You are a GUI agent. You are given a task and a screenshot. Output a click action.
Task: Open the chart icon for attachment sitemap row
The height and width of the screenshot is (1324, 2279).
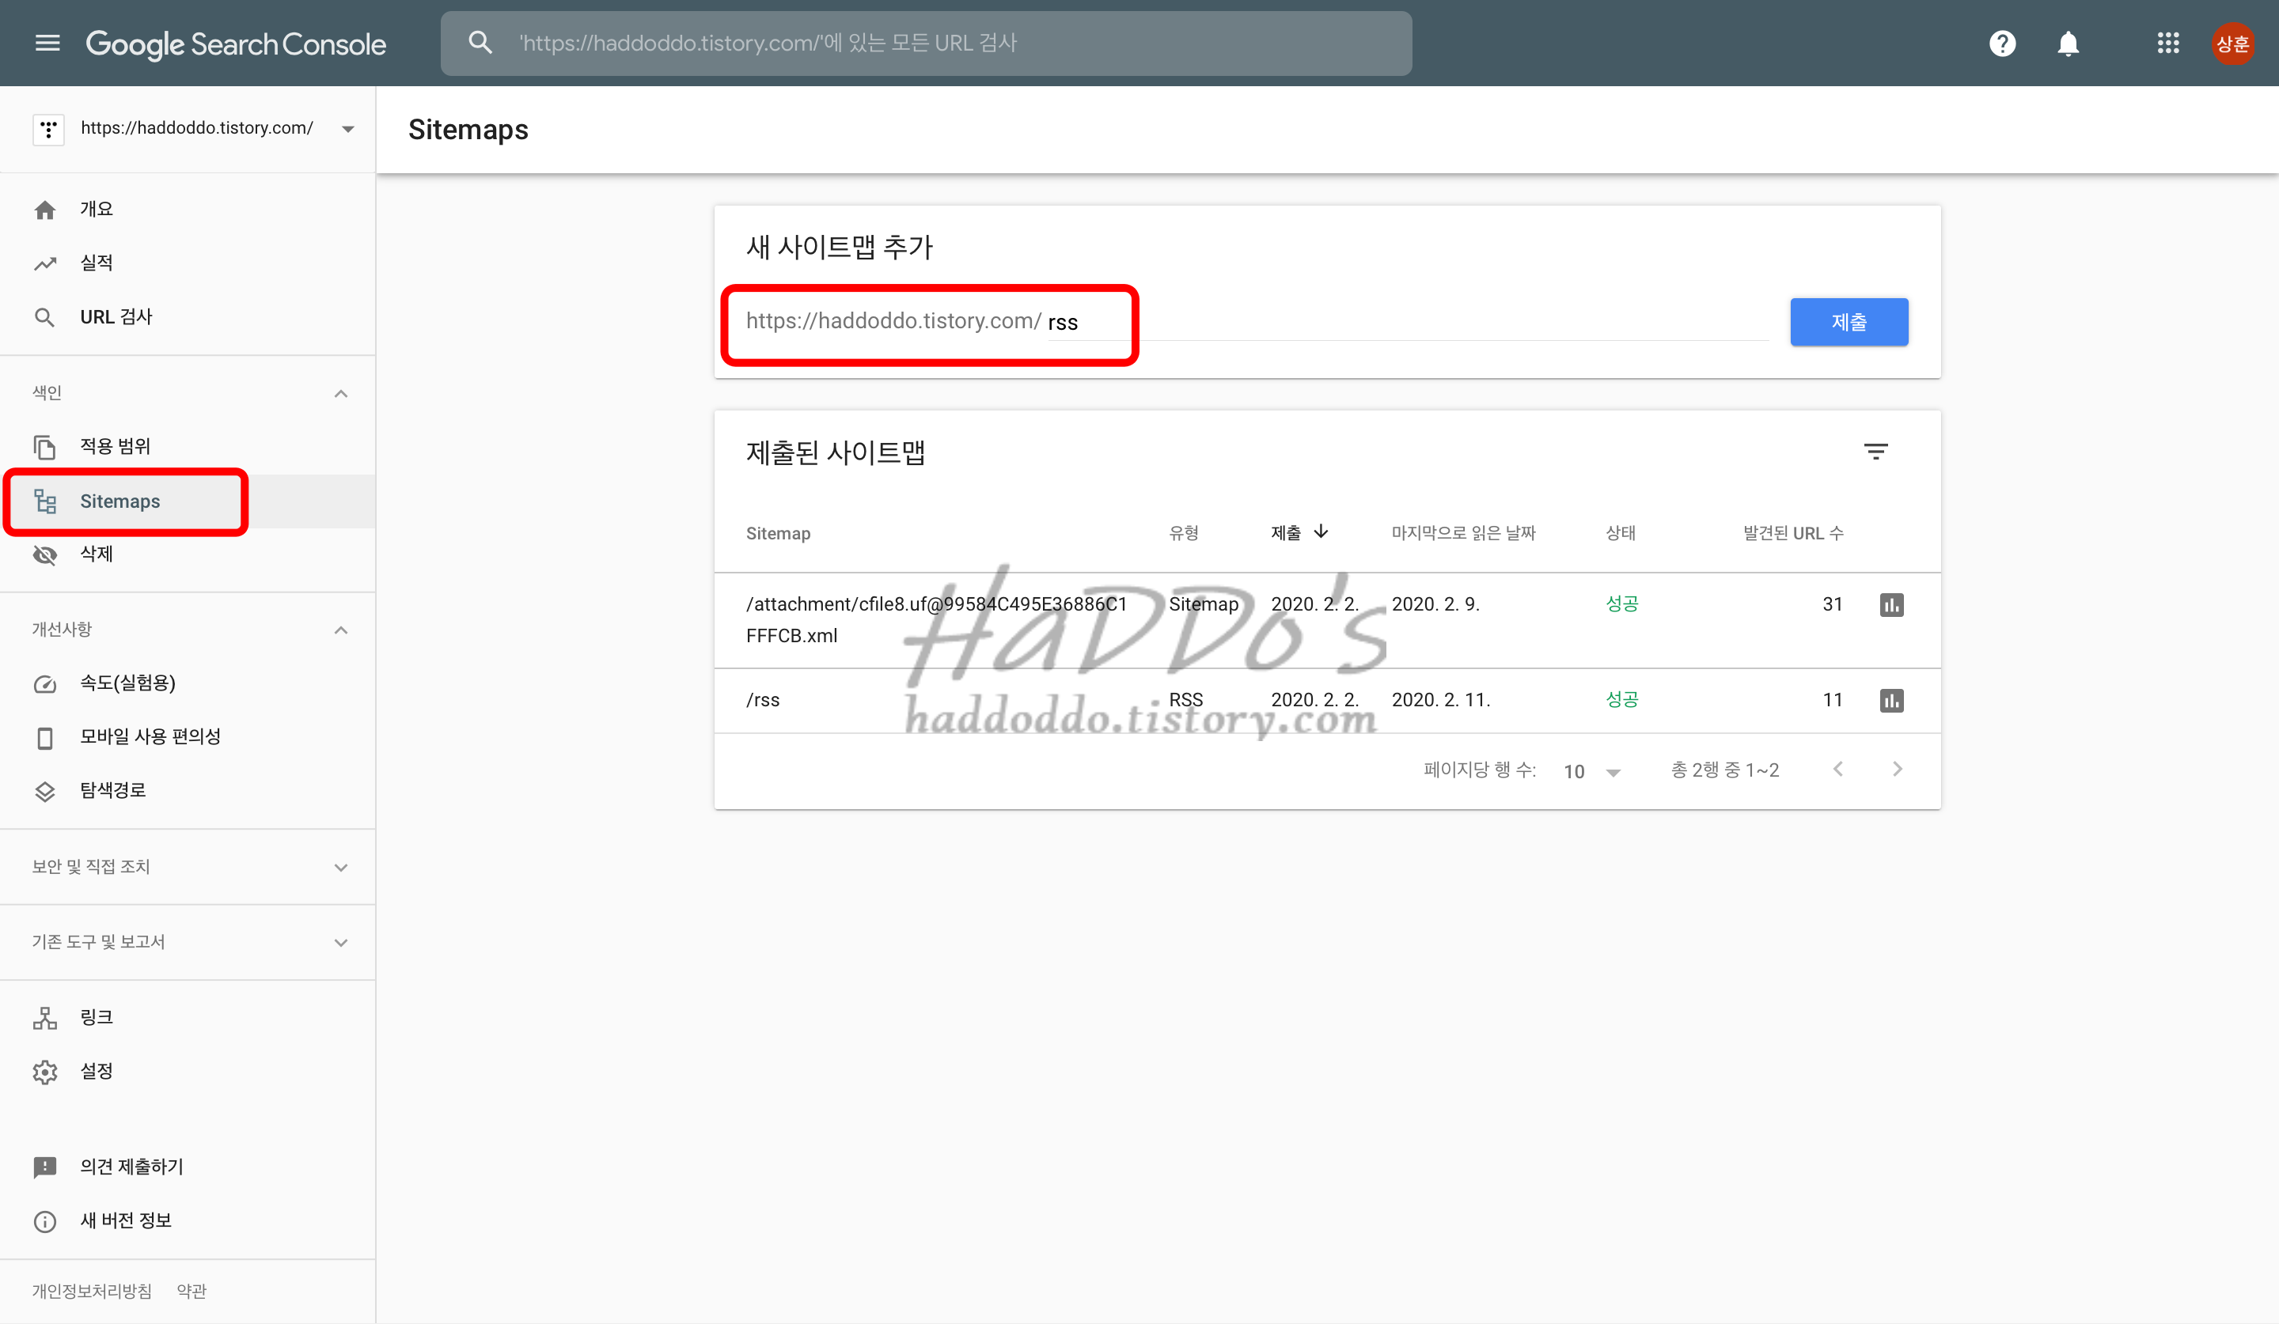tap(1891, 604)
